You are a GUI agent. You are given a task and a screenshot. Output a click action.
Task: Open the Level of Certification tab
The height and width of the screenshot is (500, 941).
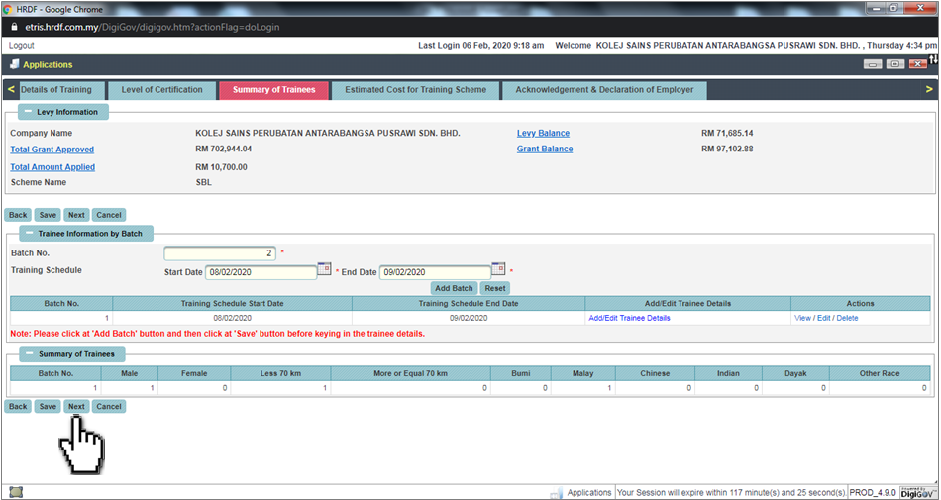click(162, 90)
